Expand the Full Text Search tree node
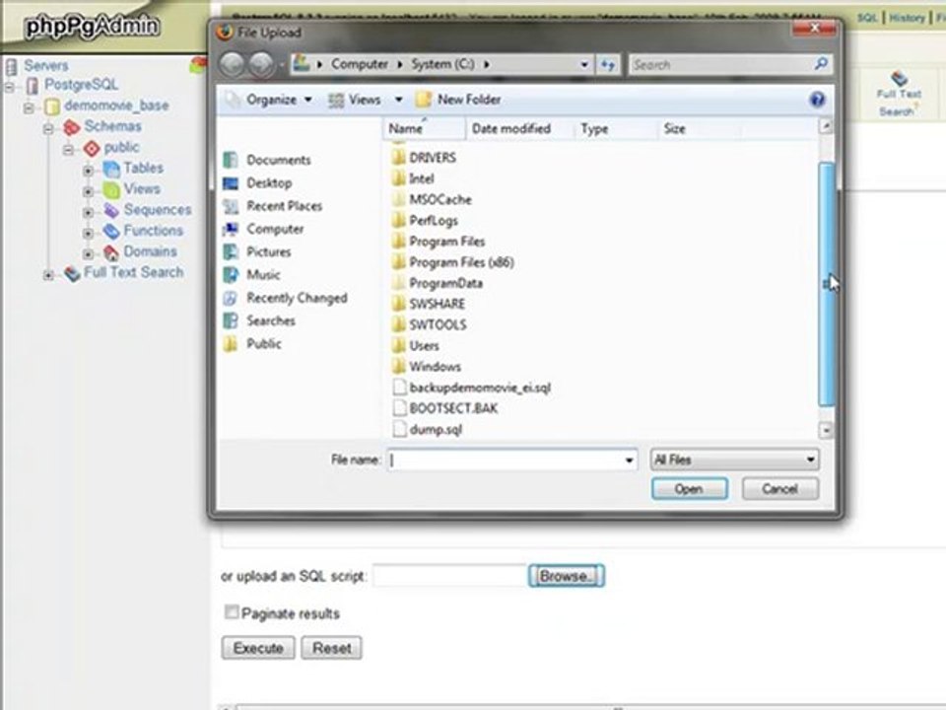Screen dimensions: 946x710 point(48,275)
